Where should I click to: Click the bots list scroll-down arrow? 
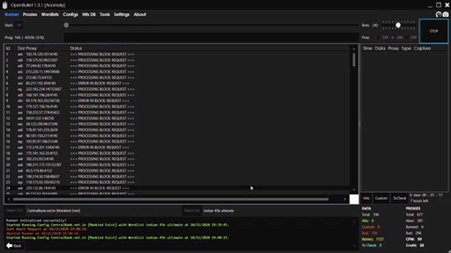(x=354, y=190)
